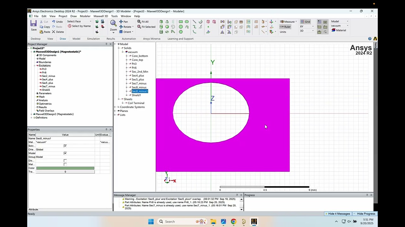405x227 pixels.
Task: Toggle the Solve Inside checkbox
Action: [x=65, y=146]
